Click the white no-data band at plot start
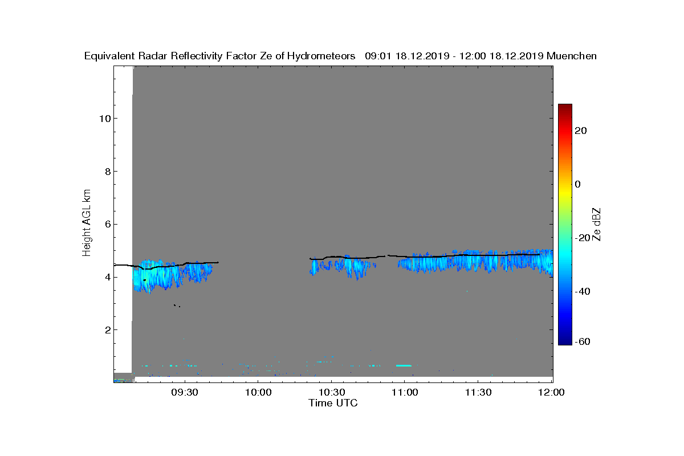This screenshot has width=684, height=456. [123, 219]
